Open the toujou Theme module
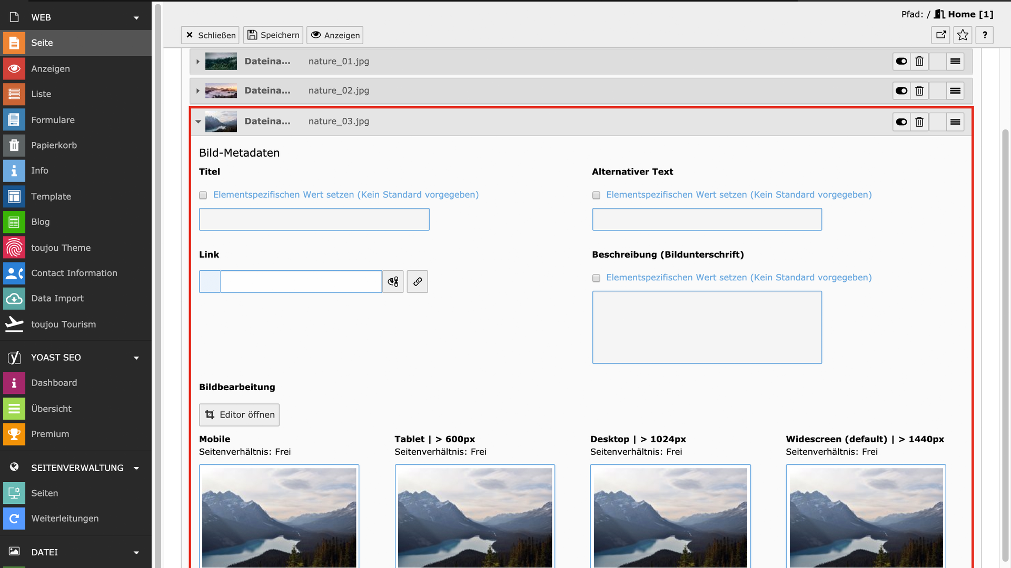Screen dimensions: 1011x568 click(x=61, y=248)
